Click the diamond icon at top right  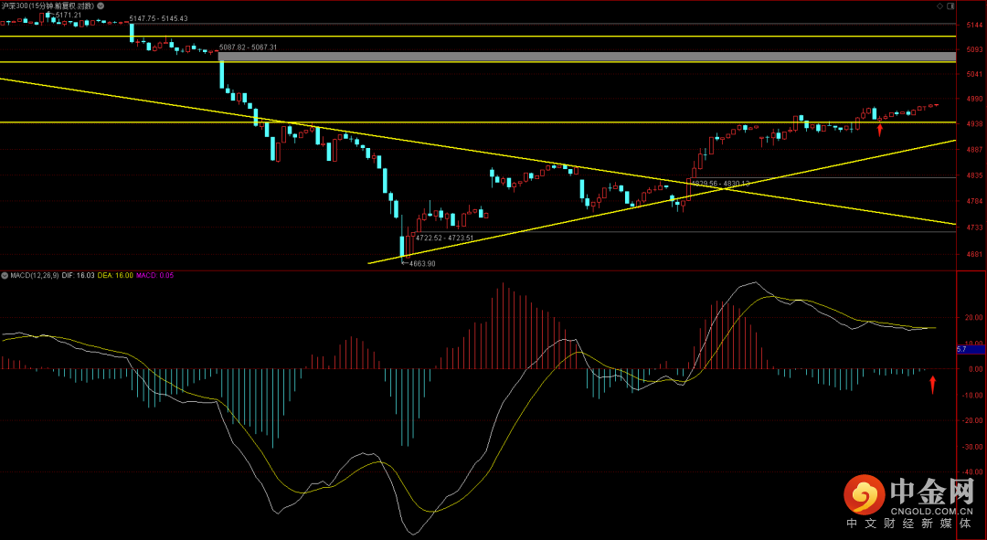tap(938, 6)
